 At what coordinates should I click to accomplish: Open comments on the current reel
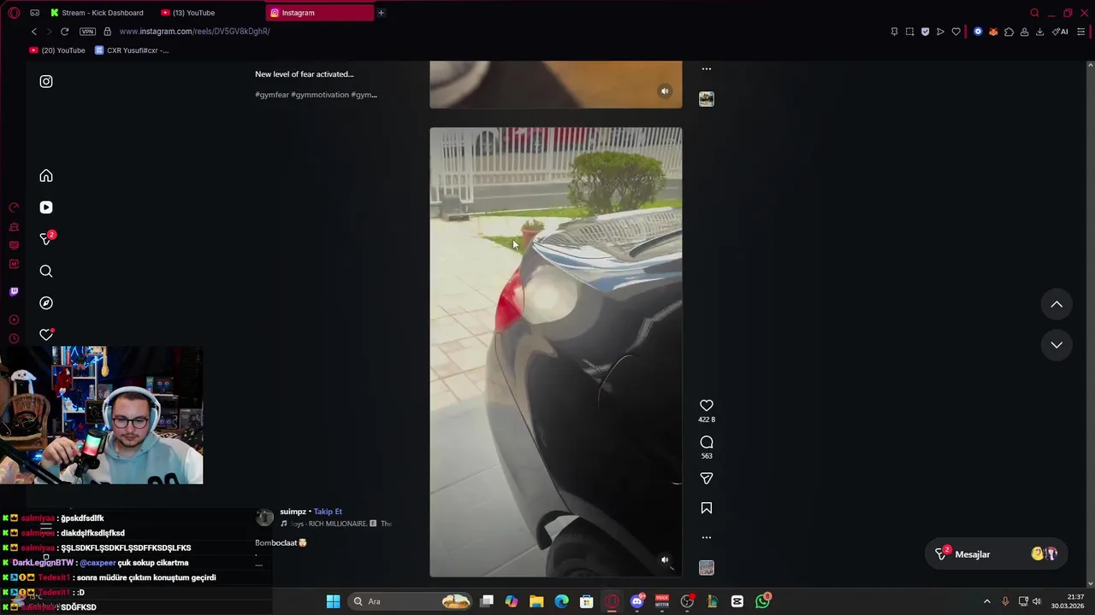point(707,442)
